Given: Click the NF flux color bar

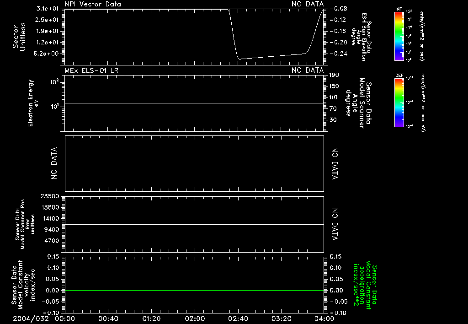Looking at the screenshot, I should point(399,36).
